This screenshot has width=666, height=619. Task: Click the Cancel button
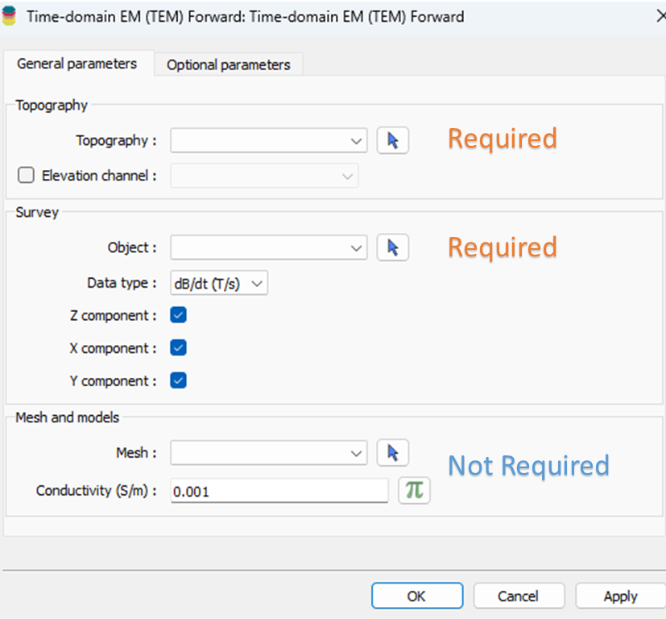coord(518,596)
